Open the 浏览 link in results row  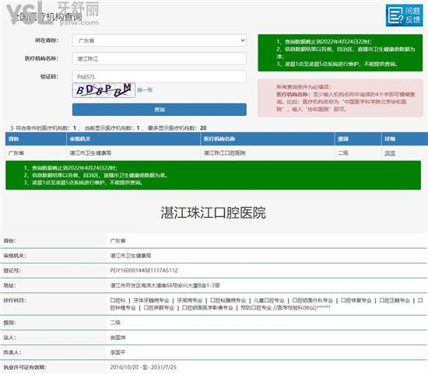tap(390, 153)
